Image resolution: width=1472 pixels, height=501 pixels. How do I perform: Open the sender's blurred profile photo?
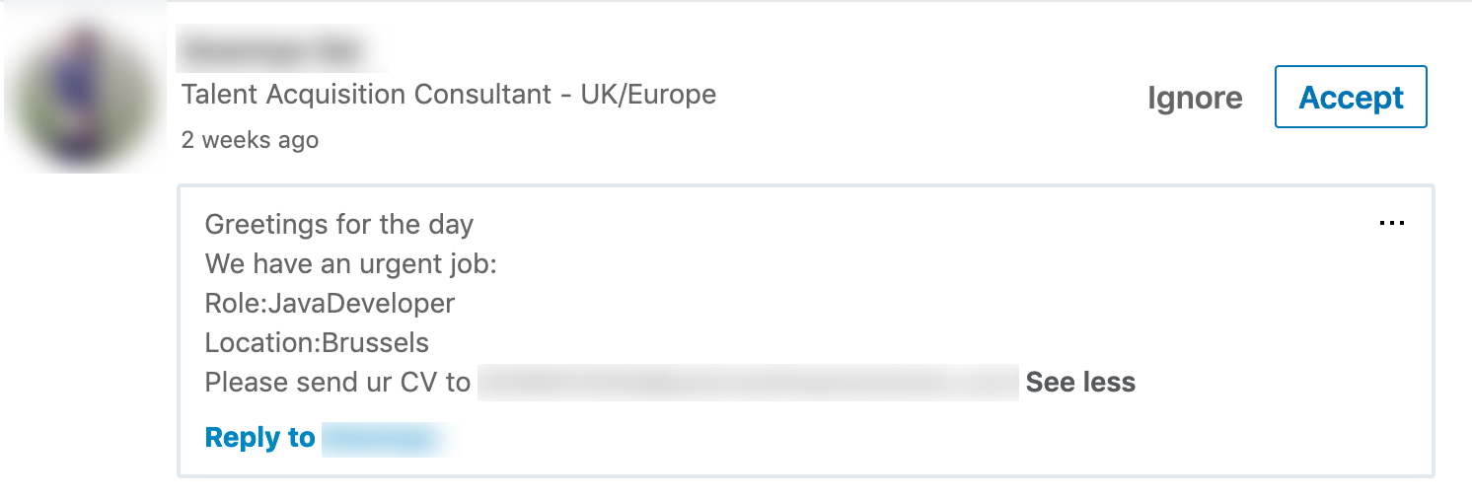(87, 94)
